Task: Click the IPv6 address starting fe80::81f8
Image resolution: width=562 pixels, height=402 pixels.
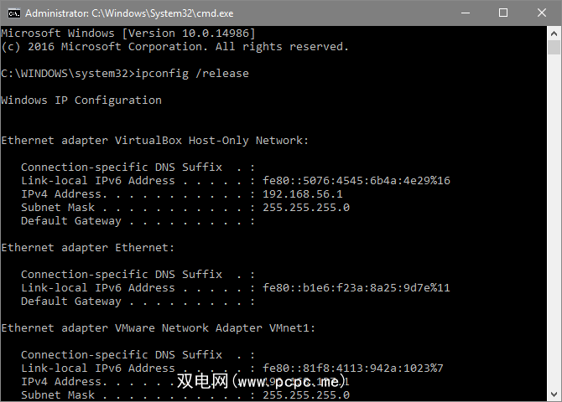Action: point(352,368)
